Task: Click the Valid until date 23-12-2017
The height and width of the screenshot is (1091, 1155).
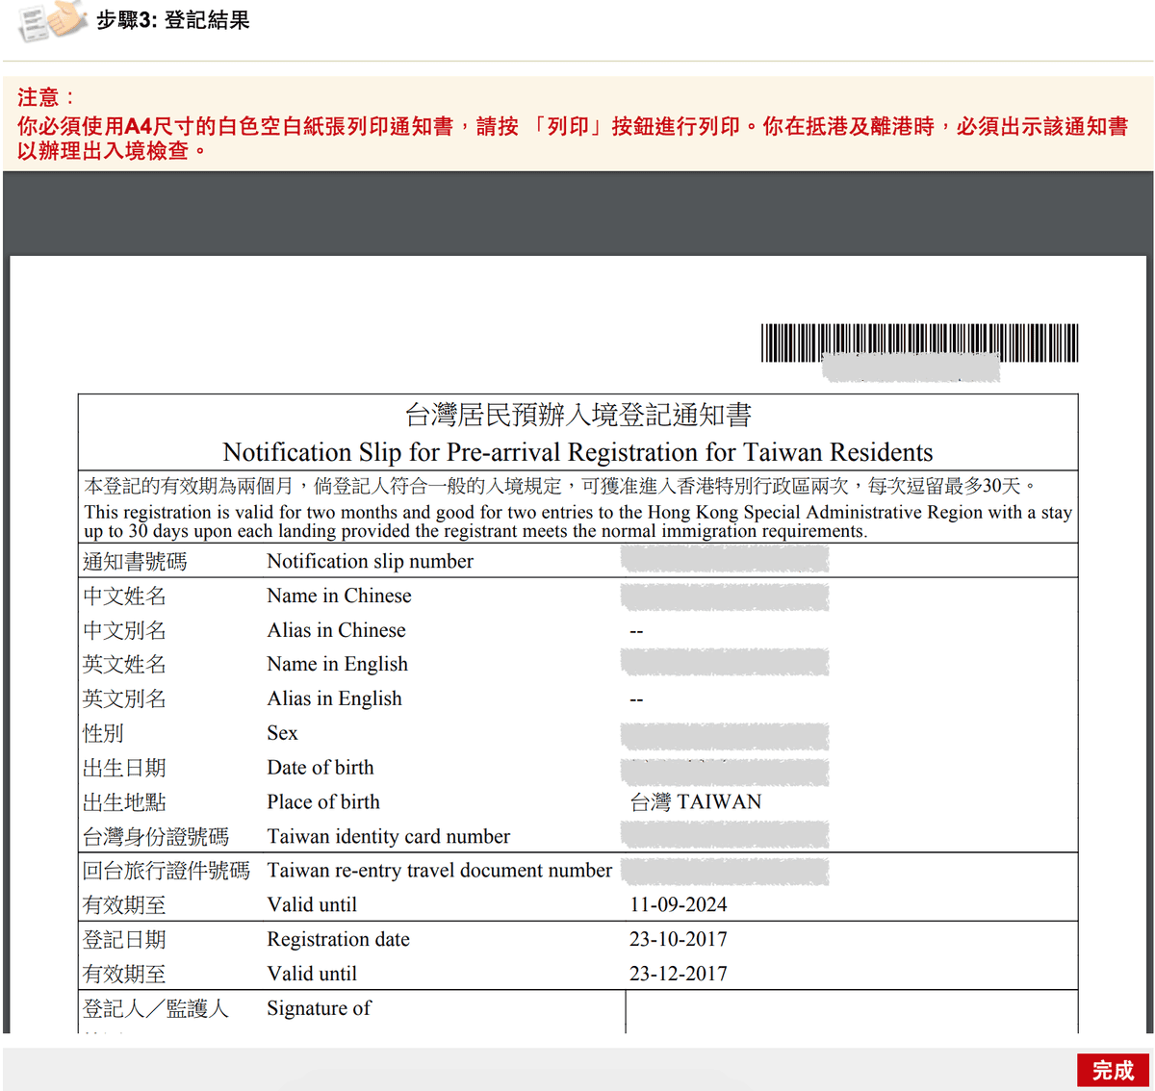Action: (x=677, y=973)
